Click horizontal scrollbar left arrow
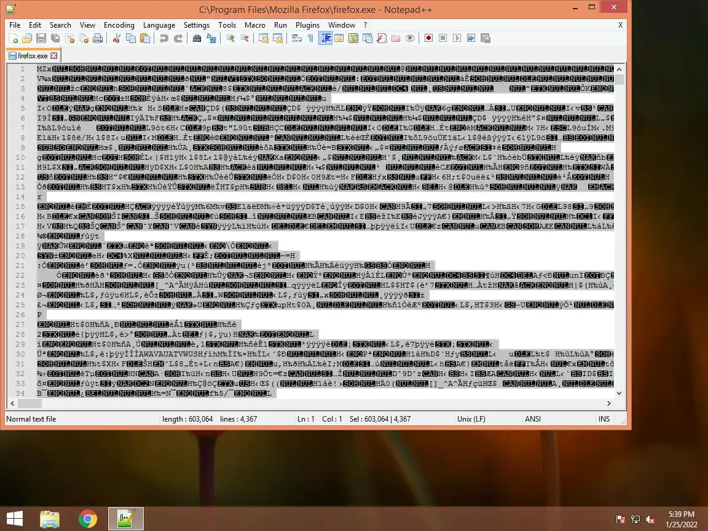Image resolution: width=708 pixels, height=531 pixels. (12, 403)
